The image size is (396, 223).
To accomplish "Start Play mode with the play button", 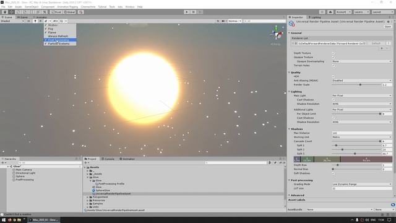I will (x=187, y=12).
